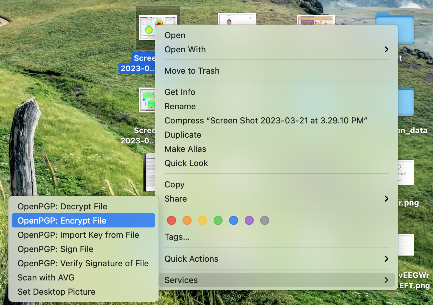The height and width of the screenshot is (305, 433).
Task: Apply the orange tag color
Action: click(x=187, y=220)
